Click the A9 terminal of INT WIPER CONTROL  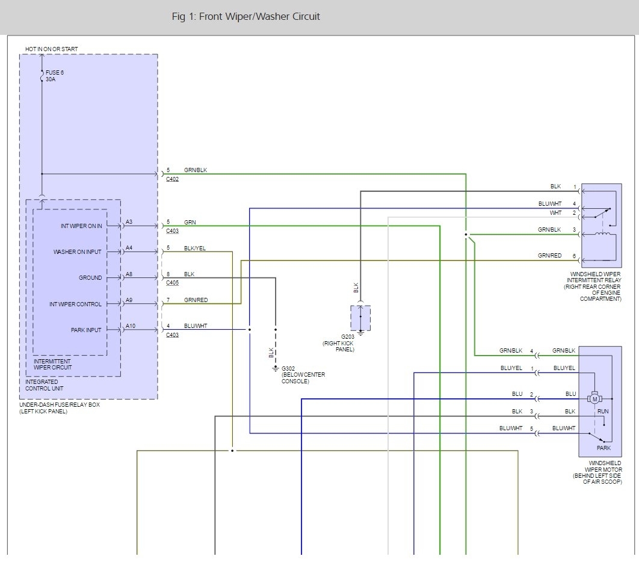tap(129, 300)
